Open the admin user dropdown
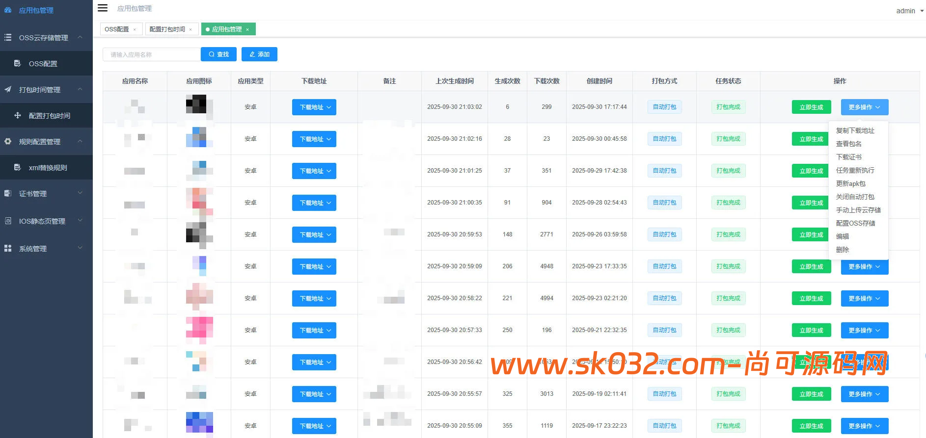 pyautogui.click(x=910, y=11)
